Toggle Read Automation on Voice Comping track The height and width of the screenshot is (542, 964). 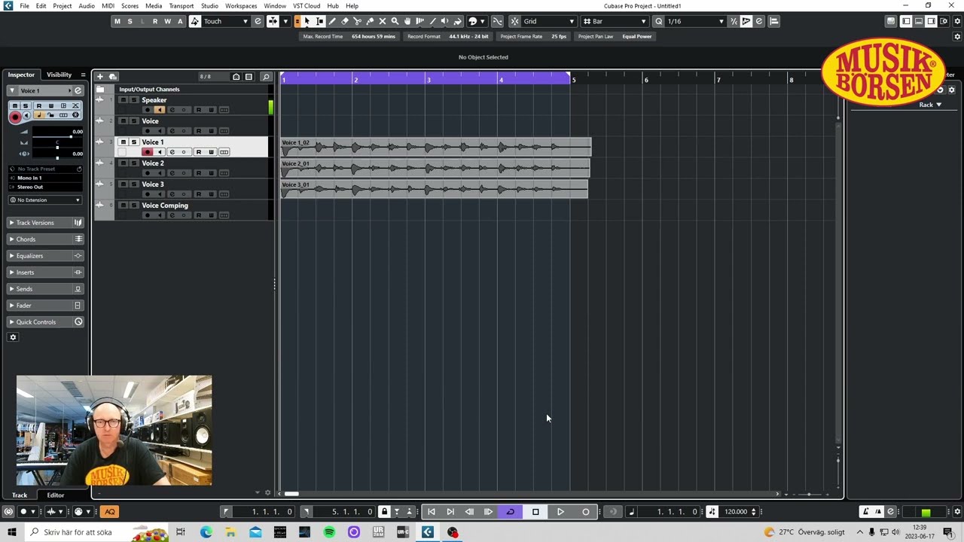(x=198, y=215)
